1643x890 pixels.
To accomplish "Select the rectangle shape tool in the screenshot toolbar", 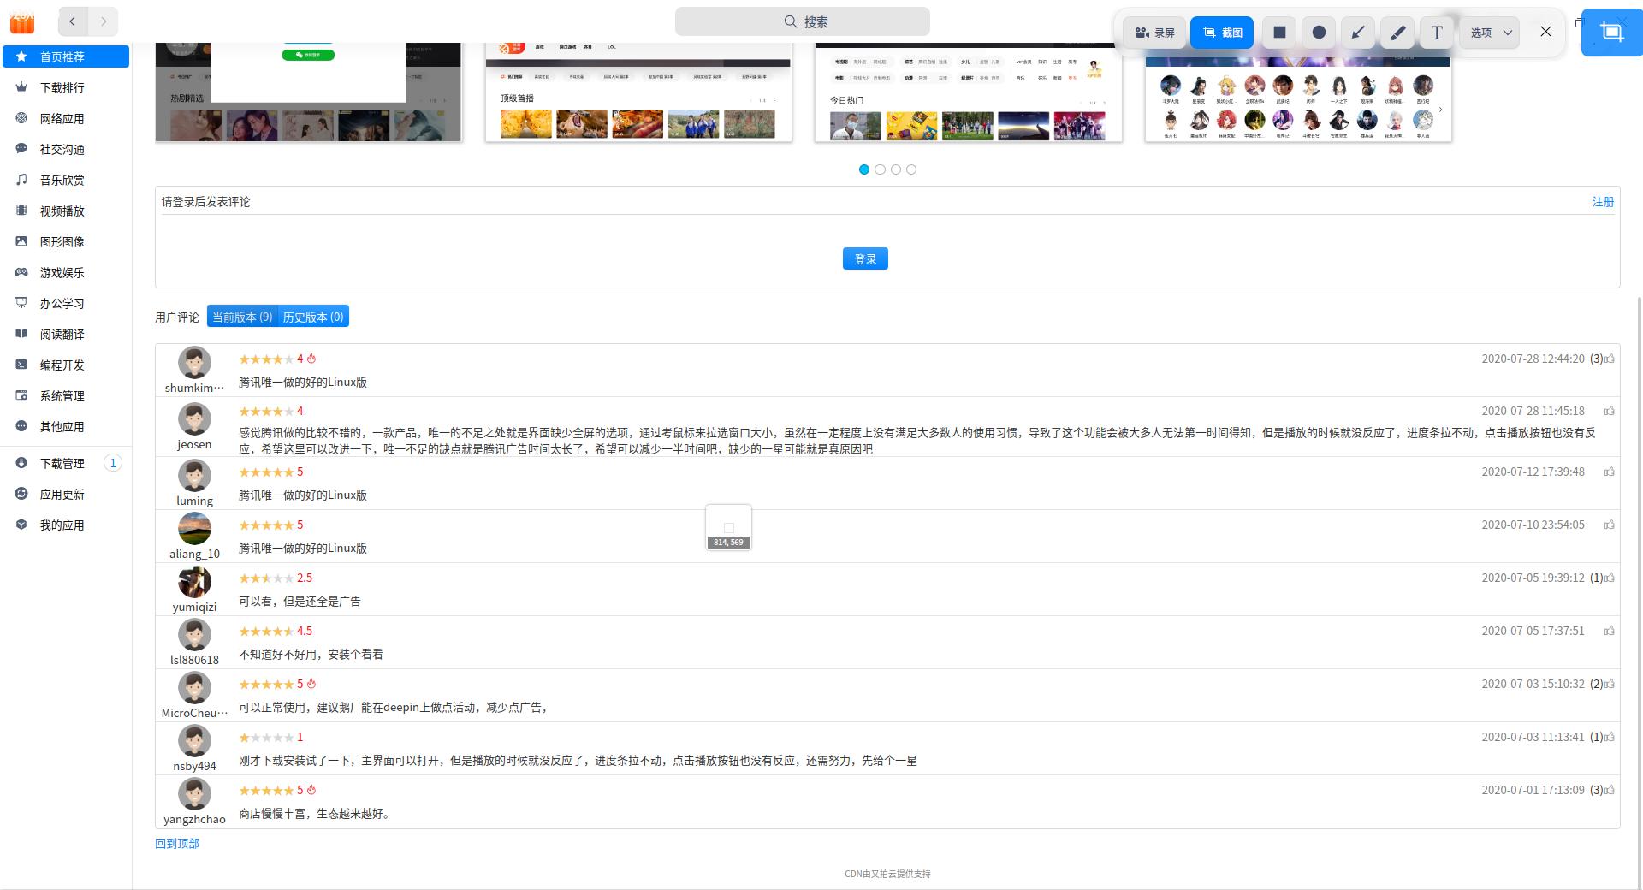I will click(x=1279, y=33).
